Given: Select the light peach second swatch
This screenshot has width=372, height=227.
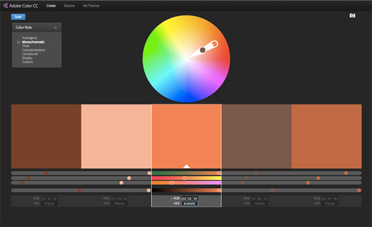Looking at the screenshot, I should (117, 136).
